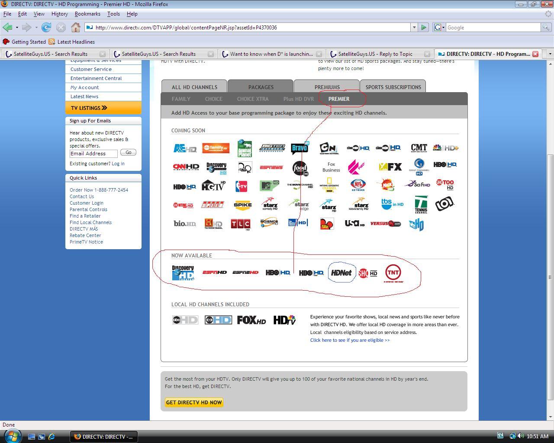Switch to the ALL HD CHANNELS tab
554x443 pixels.
pyautogui.click(x=194, y=87)
